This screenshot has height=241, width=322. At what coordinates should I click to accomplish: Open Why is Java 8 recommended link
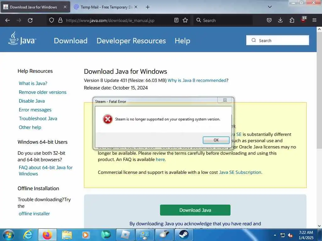pyautogui.click(x=197, y=80)
